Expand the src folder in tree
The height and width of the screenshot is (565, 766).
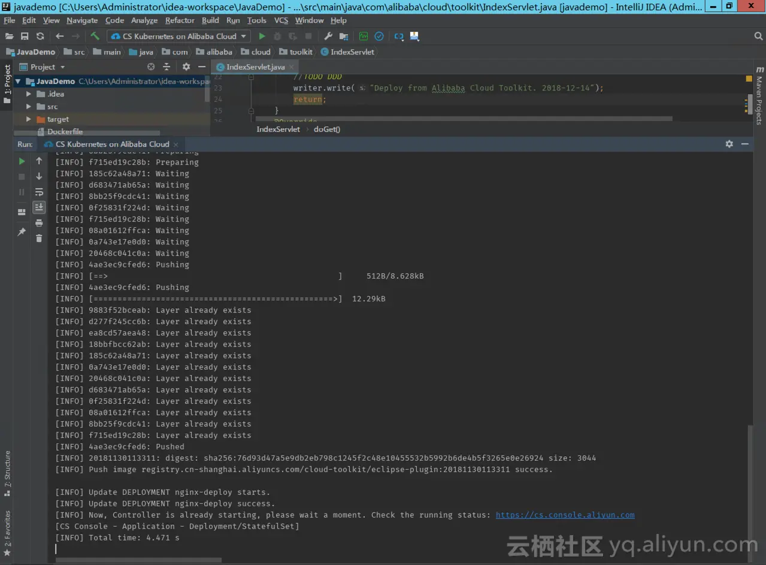(28, 107)
